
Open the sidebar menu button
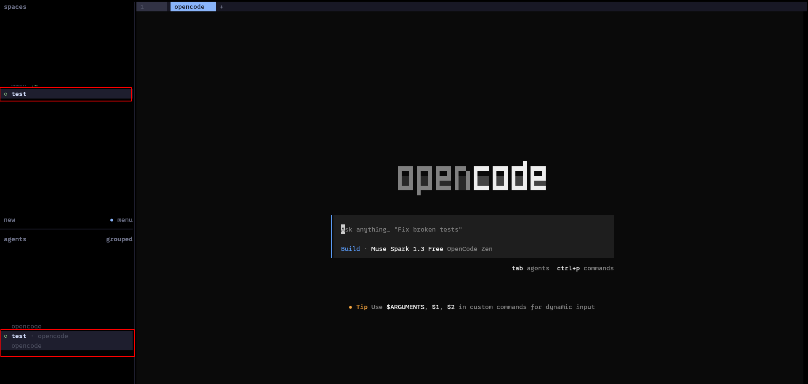pos(121,220)
